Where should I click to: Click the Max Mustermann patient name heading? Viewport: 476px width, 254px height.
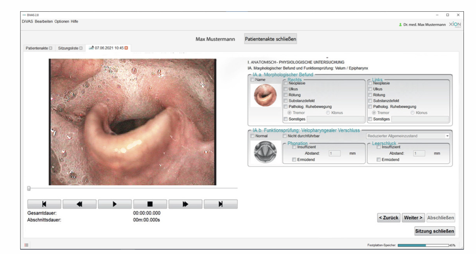click(x=215, y=39)
